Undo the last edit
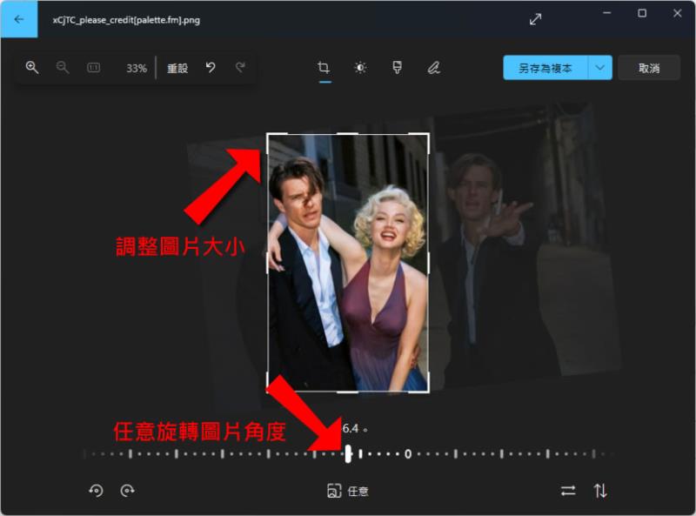This screenshot has width=696, height=516. [x=211, y=68]
